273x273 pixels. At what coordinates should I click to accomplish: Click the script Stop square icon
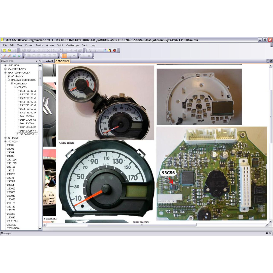point(89,56)
